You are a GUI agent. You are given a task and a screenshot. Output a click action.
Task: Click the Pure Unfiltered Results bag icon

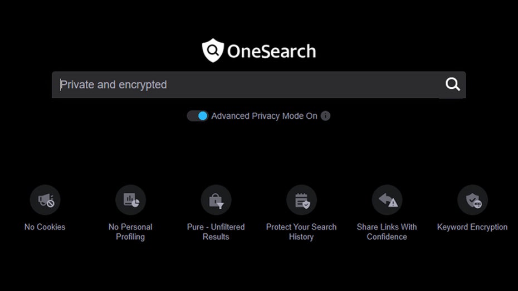click(x=216, y=200)
